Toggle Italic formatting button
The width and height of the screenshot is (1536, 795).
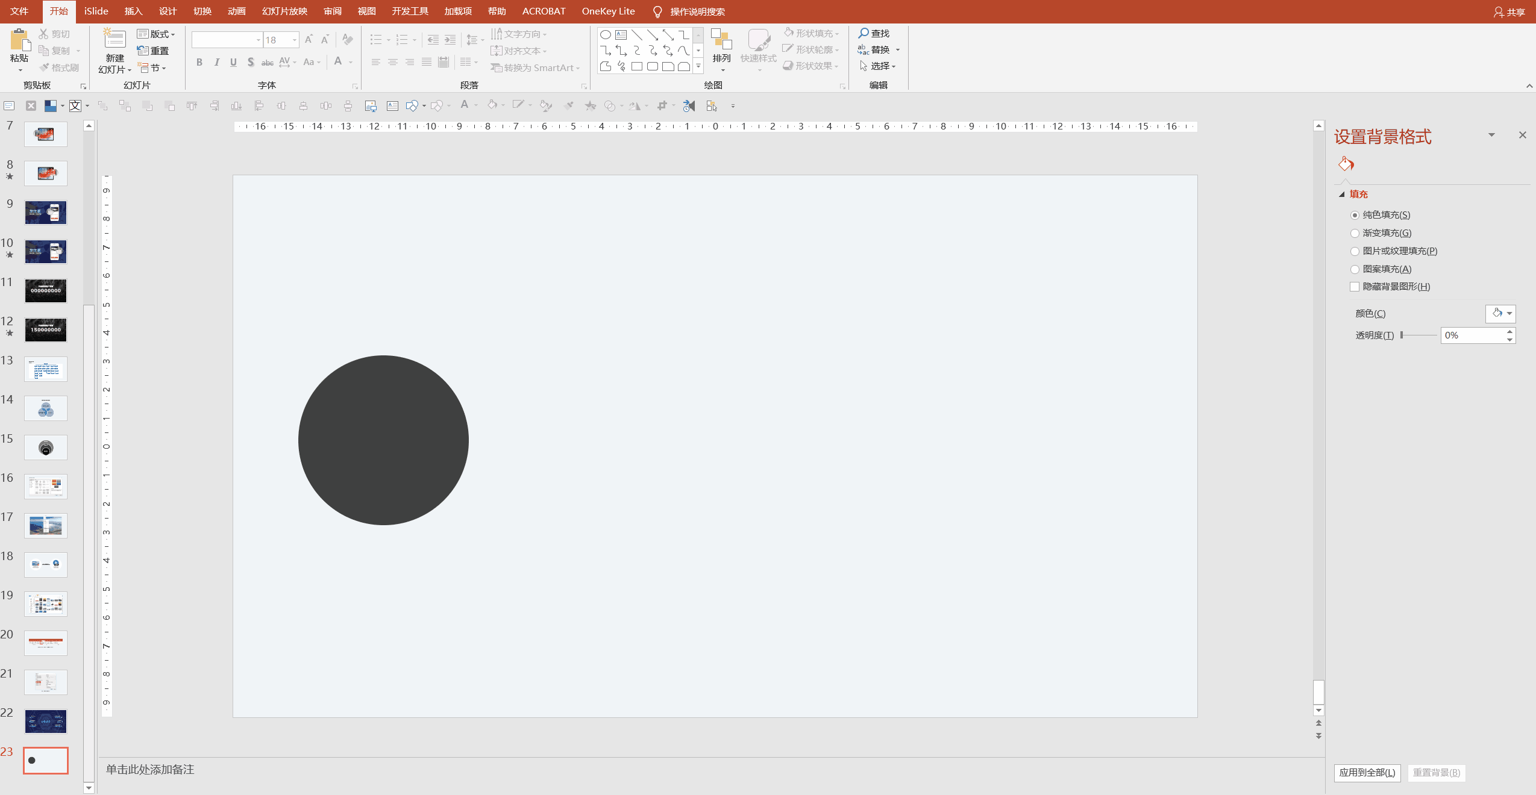coord(216,62)
